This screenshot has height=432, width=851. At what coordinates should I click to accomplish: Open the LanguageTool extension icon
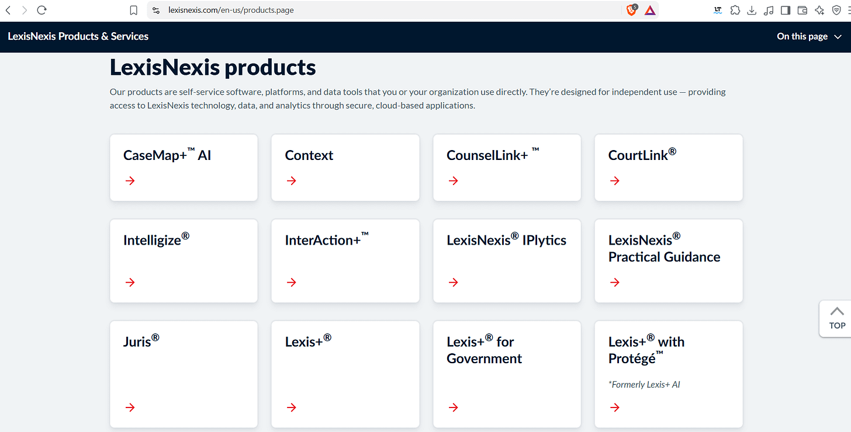click(x=718, y=10)
